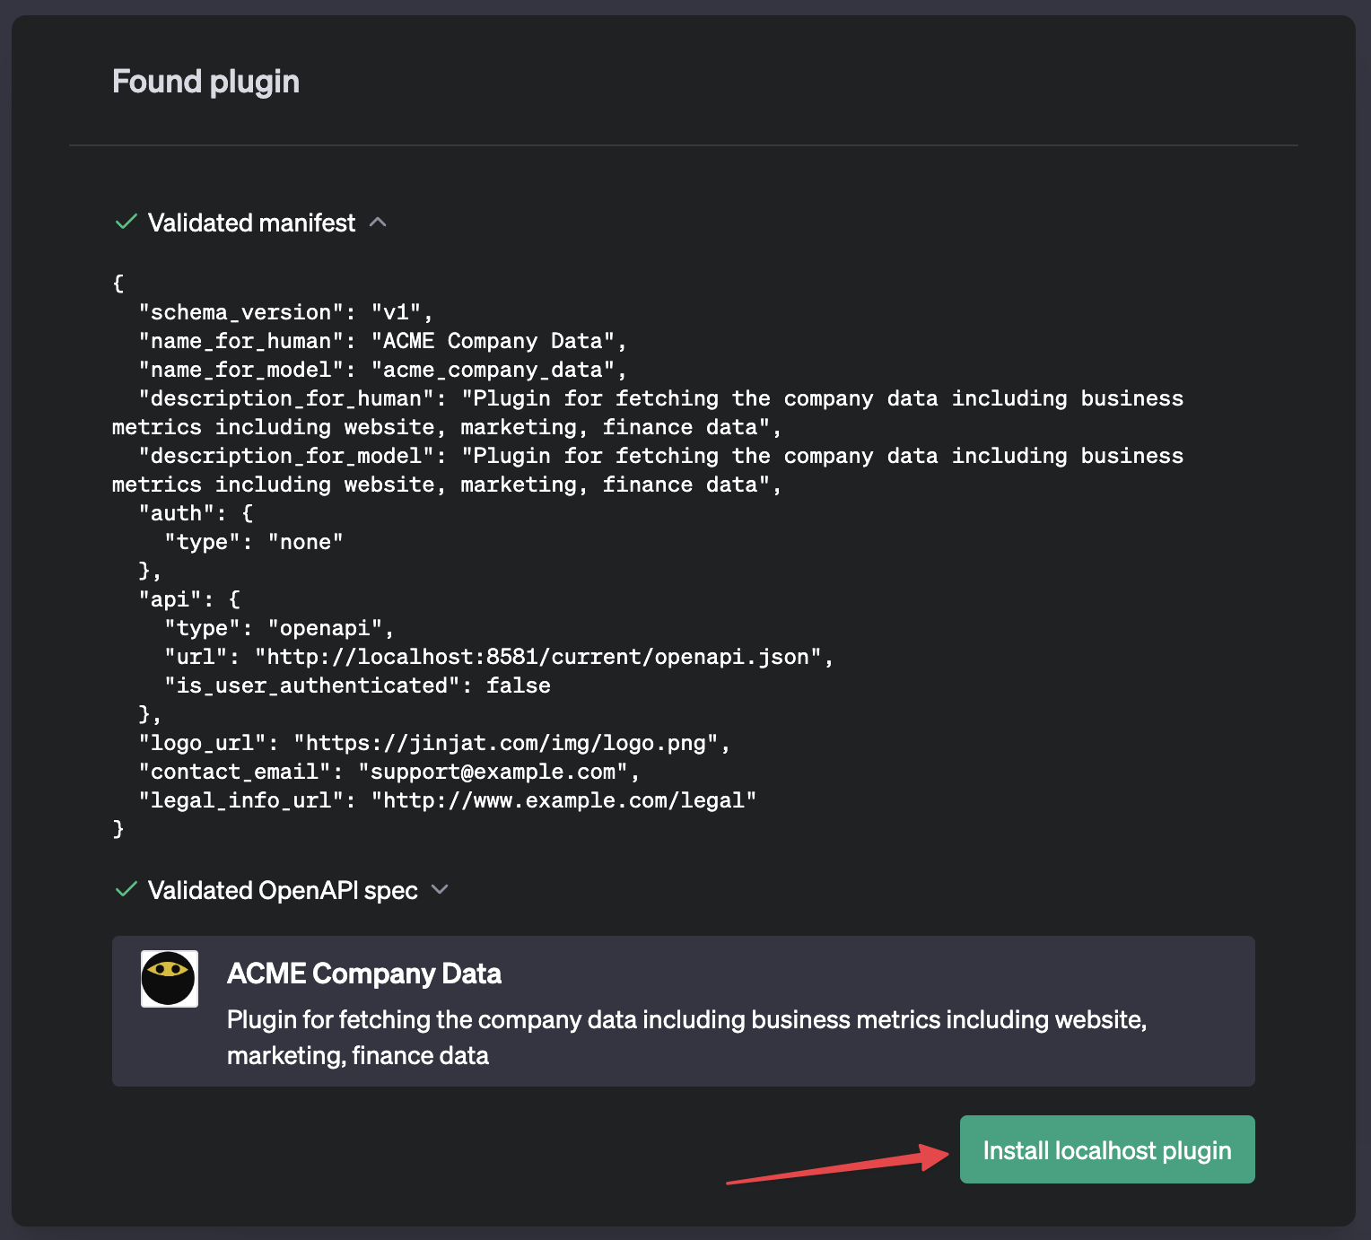Click the support@example.com contact email
This screenshot has width=1371, height=1240.
493,771
